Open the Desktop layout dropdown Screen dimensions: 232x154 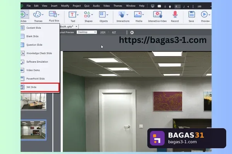[x=87, y=32]
